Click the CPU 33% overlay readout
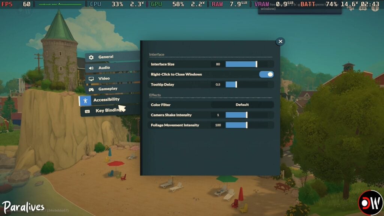Screen dimensions: 384x216 click(x=117, y=4)
